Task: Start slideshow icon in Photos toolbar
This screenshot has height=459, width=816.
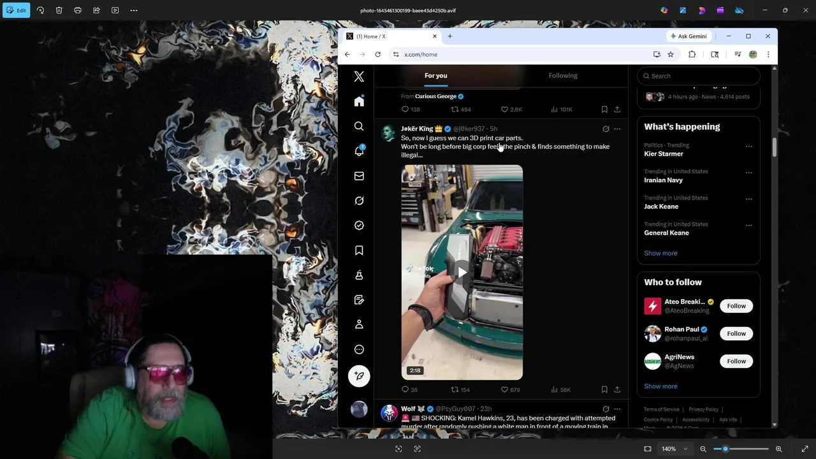Action: click(115, 10)
